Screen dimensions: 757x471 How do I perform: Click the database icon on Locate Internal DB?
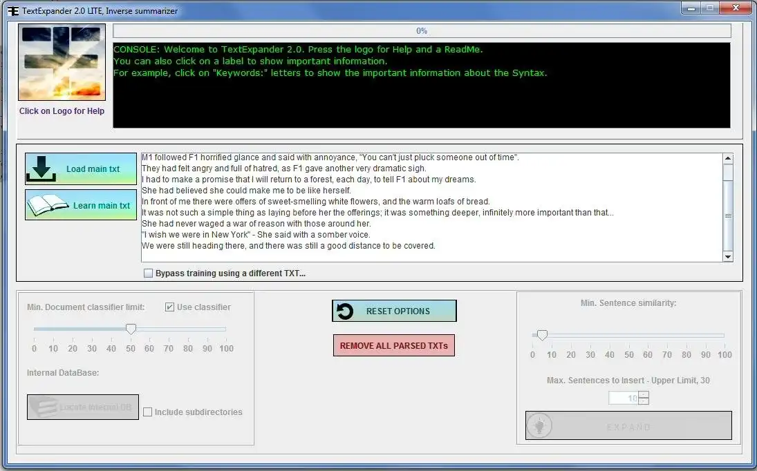pyautogui.click(x=44, y=407)
